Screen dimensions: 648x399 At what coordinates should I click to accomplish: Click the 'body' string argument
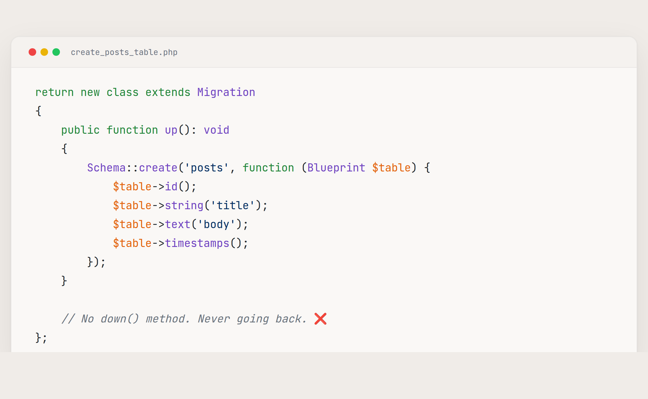216,224
